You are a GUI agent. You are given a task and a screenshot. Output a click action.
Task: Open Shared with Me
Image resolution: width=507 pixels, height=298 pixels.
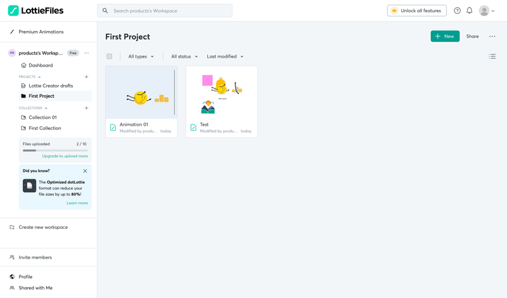35,288
